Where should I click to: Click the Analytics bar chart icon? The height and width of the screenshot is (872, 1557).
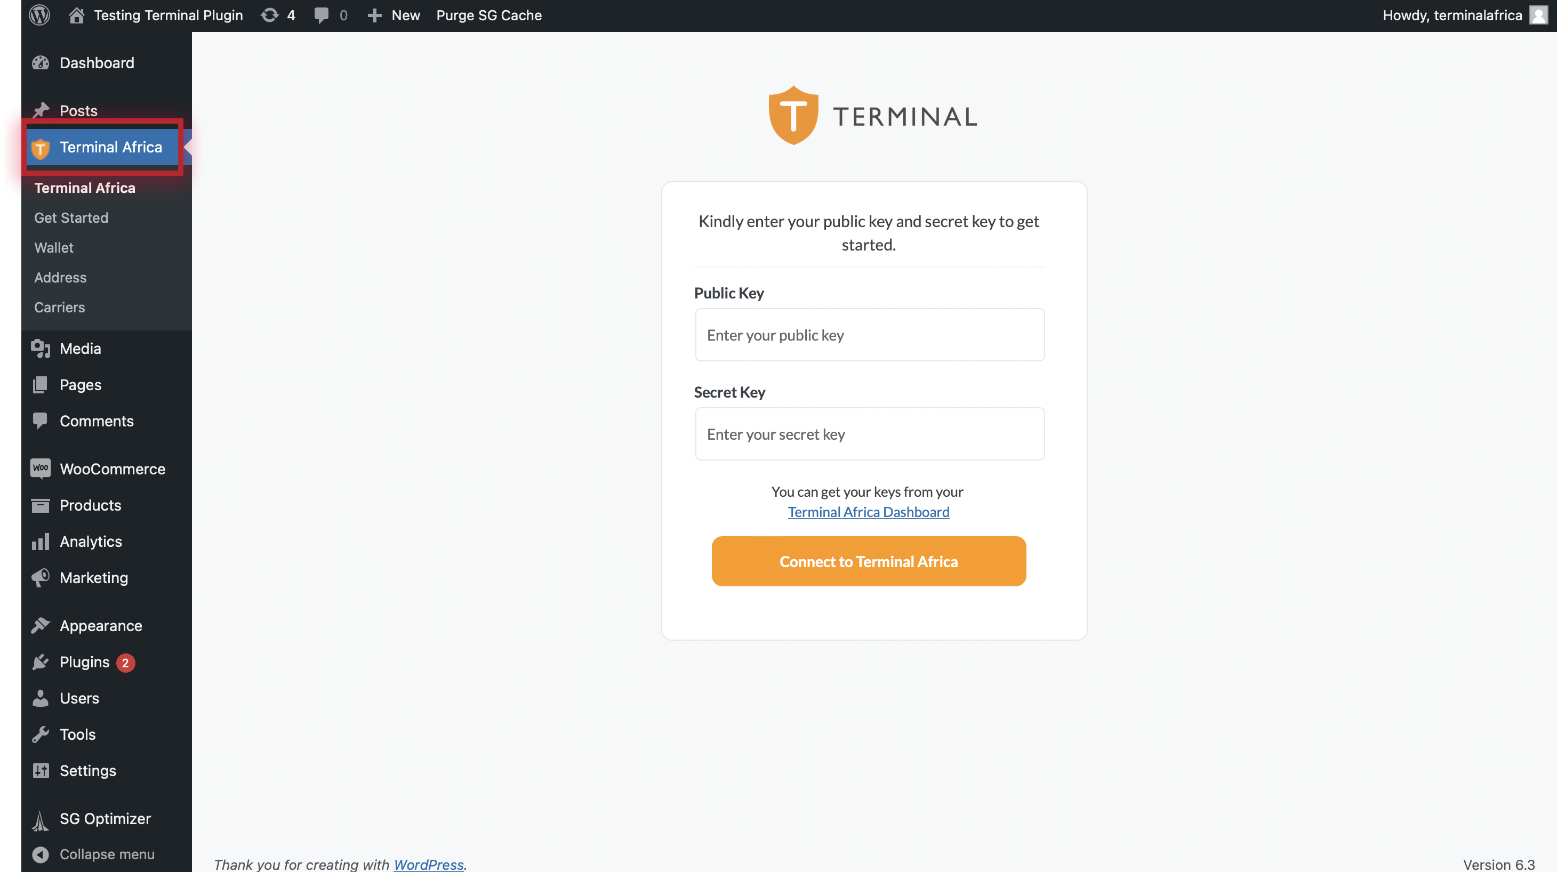click(x=41, y=542)
